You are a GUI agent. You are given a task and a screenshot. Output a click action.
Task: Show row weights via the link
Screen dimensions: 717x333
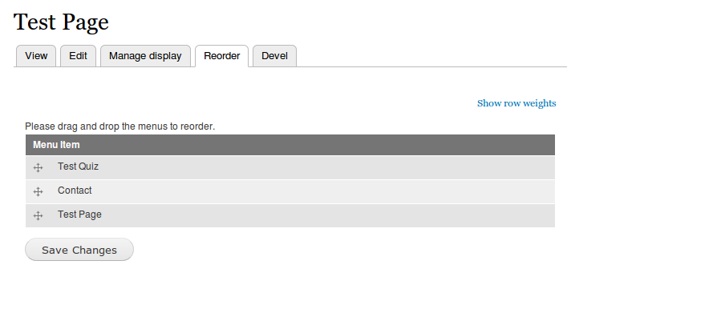(516, 103)
